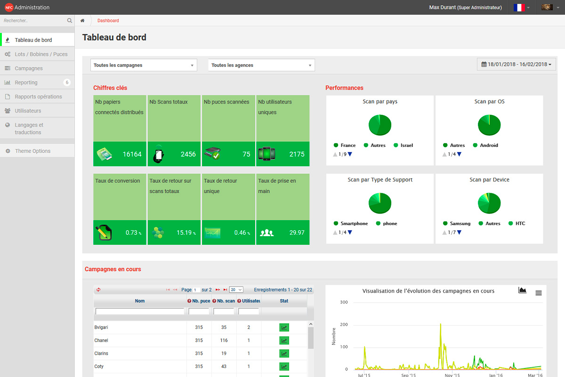Open stats chart for Coty row
Viewport: 565px width, 377px height.
(x=284, y=366)
